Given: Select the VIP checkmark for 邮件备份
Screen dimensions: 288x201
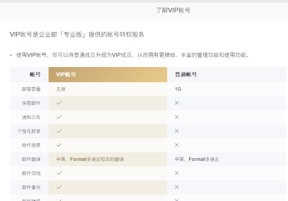Looking at the screenshot, I should point(59,187).
